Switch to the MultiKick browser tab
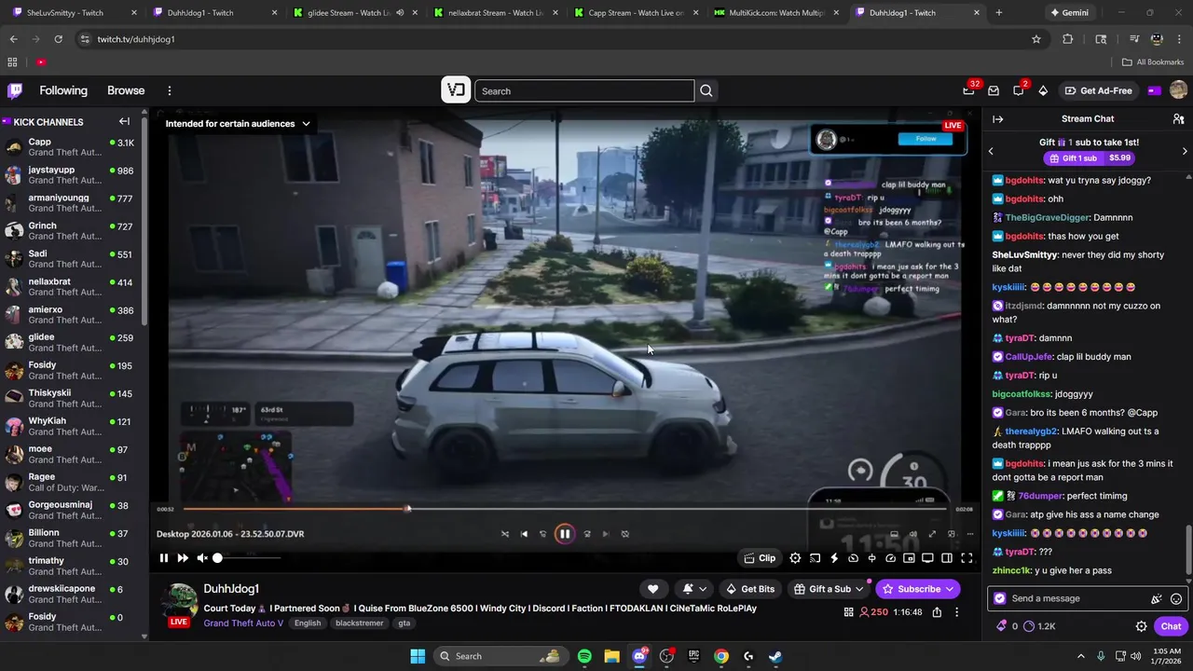 775,13
